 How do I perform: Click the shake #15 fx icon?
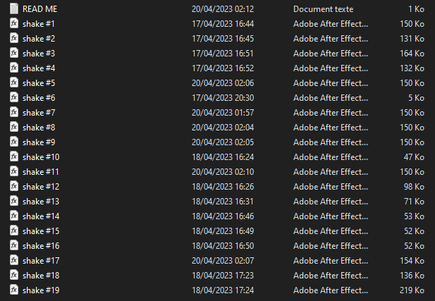tap(14, 231)
